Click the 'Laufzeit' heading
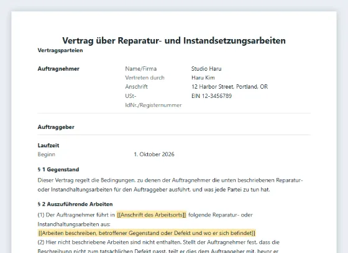Screen dimensions: 348x253 (x=48, y=145)
